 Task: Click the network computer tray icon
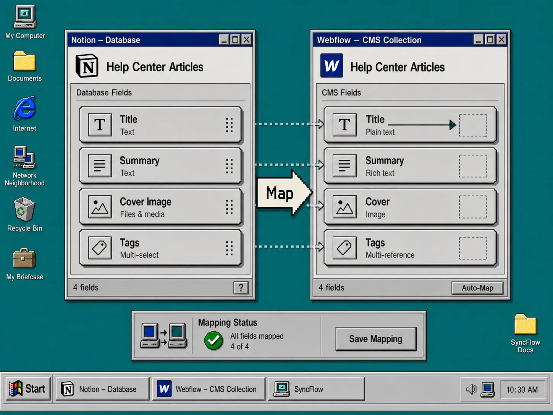[x=488, y=389]
